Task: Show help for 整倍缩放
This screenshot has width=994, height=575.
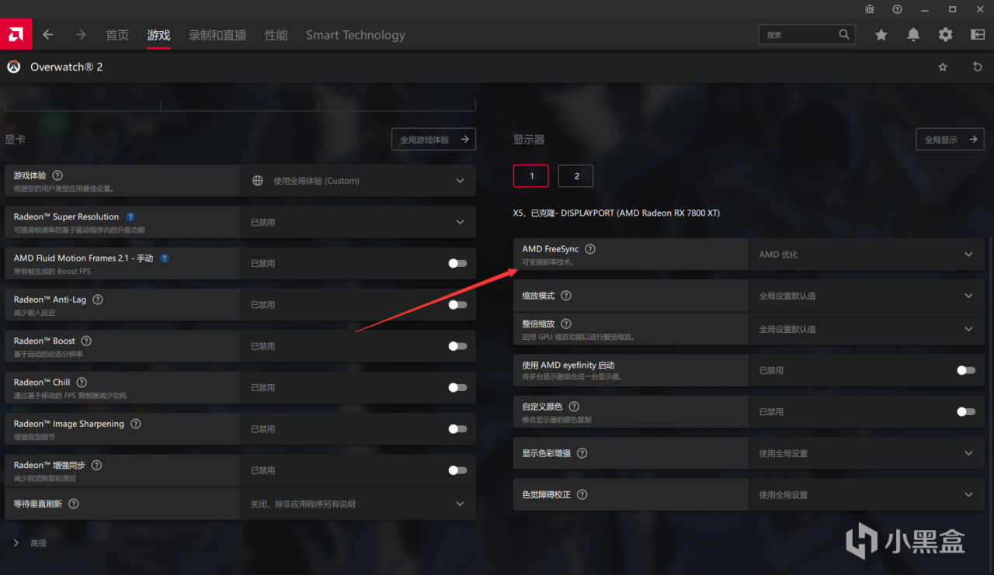Action: [x=566, y=324]
